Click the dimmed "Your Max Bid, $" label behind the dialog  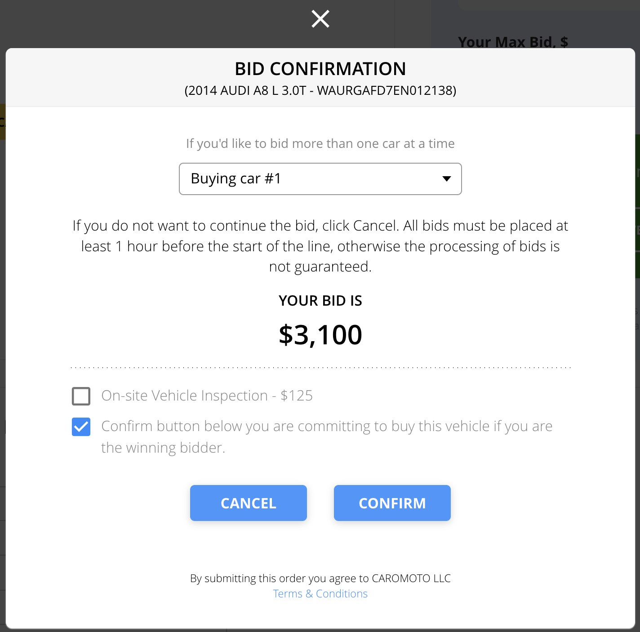click(x=512, y=42)
